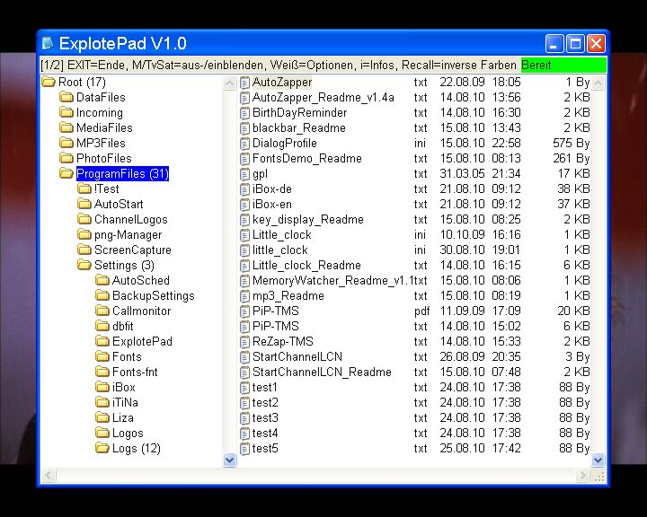Click the PiP-TMS pdf file icon
The image size is (647, 517).
[244, 311]
